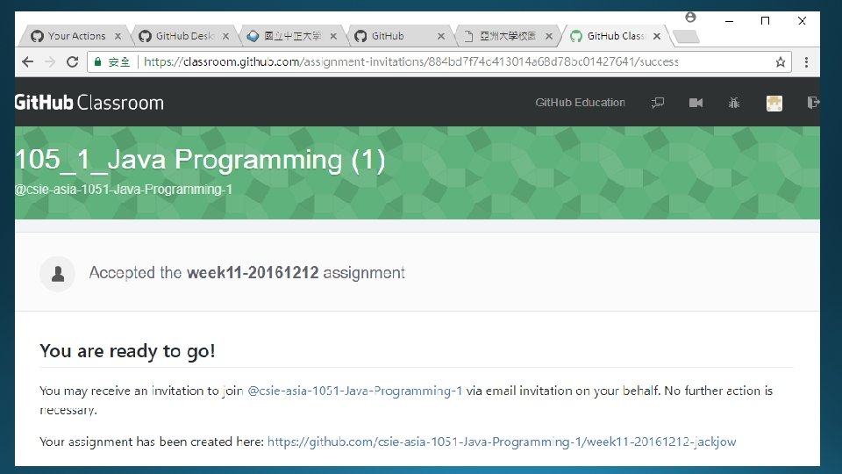Switch to the GitHub tab
Viewport: 842px width, 474px height.
(399, 36)
